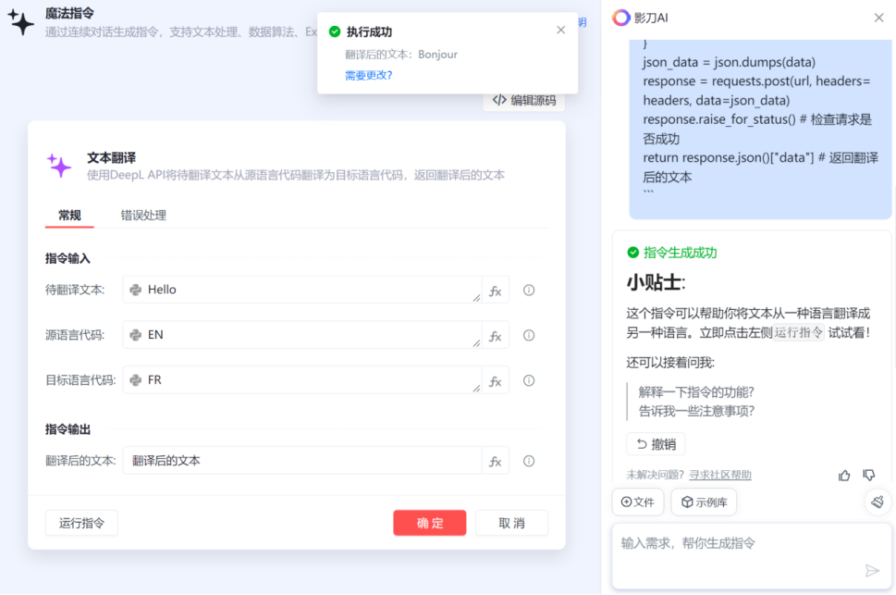This screenshot has width=896, height=595.
Task: Click fx icon for 待翻译文本 field
Action: coord(495,291)
